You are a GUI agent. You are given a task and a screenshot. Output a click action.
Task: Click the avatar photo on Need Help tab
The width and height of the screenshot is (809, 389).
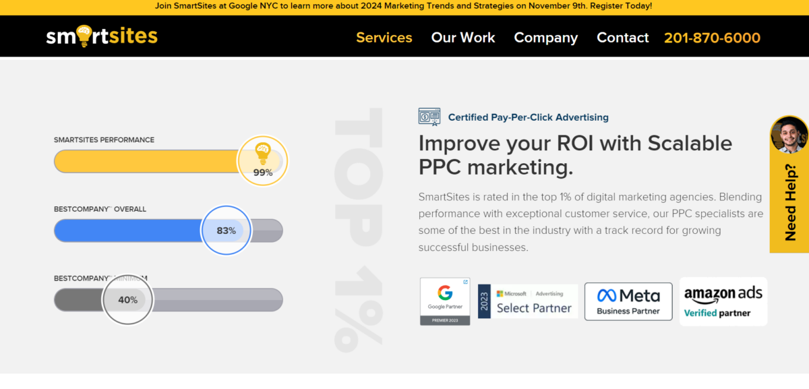pyautogui.click(x=789, y=135)
